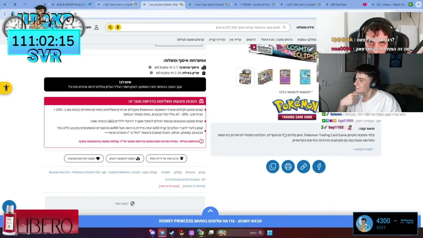Close the active קלפי אספנות פוקימון tab
Image resolution: width=423 pixels, height=238 pixels.
pos(144,5)
